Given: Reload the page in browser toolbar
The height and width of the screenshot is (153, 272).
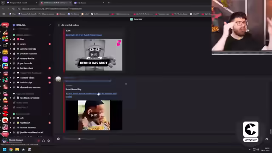Looking at the screenshot, I should coord(13,8).
